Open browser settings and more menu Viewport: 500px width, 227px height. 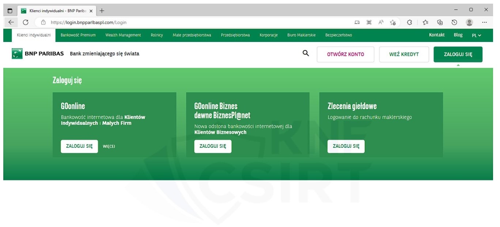tap(485, 22)
